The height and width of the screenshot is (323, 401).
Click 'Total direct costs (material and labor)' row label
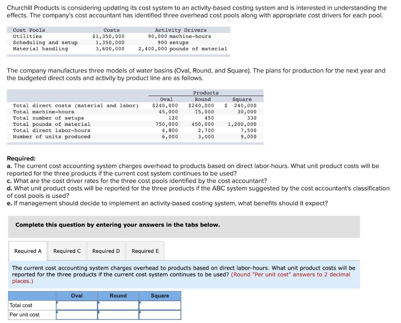[76, 105]
